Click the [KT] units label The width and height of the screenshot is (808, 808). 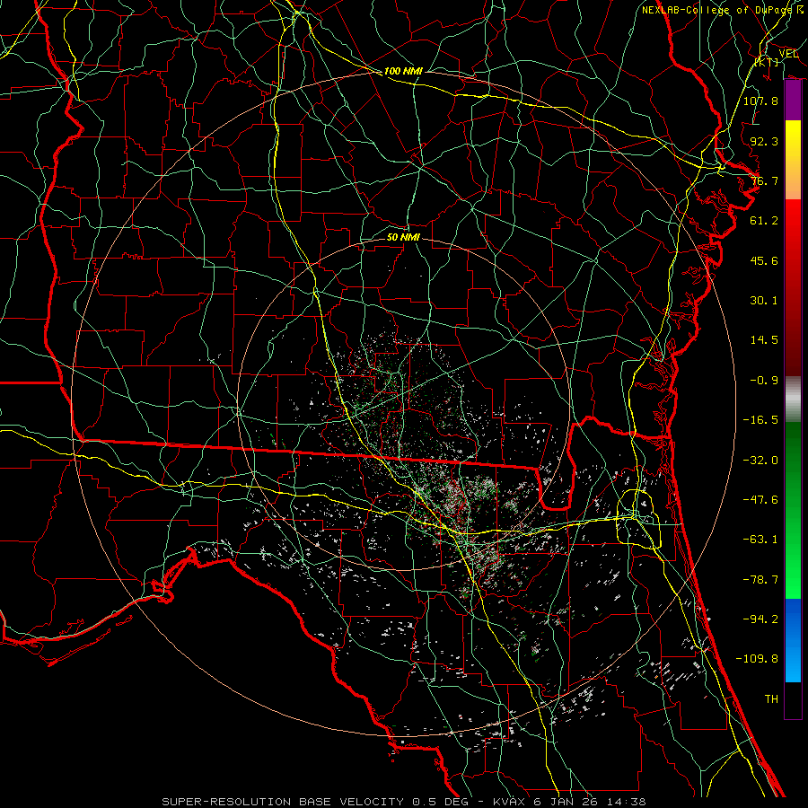point(767,62)
